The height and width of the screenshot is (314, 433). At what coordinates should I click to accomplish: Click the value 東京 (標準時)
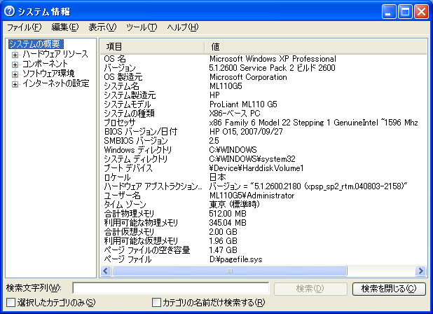tap(234, 205)
